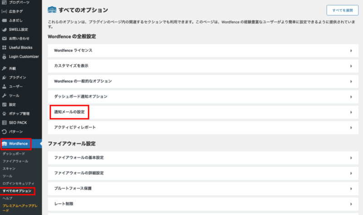363x215 pixels.
Task: Expand レート制限 row arrow
Action: coord(351,204)
